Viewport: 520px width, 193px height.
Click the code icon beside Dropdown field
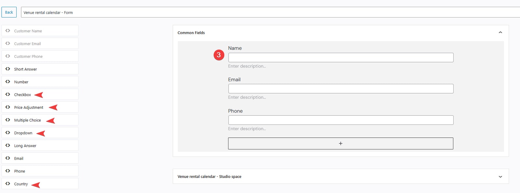(8, 133)
